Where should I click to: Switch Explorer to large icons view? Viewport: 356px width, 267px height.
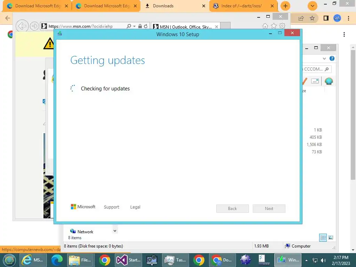click(331, 238)
